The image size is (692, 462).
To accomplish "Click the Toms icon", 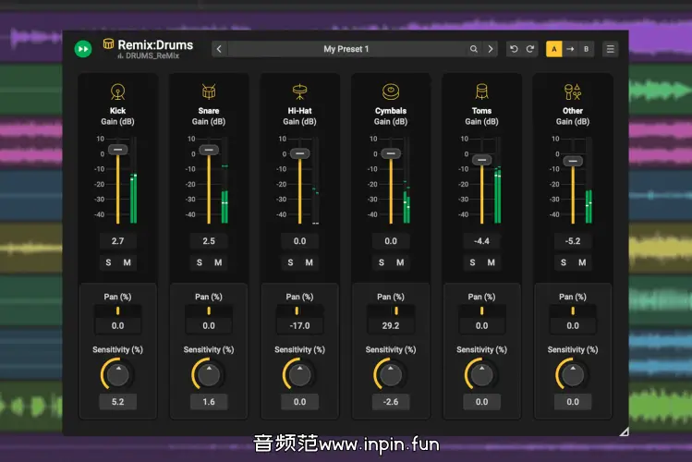I will click(481, 91).
